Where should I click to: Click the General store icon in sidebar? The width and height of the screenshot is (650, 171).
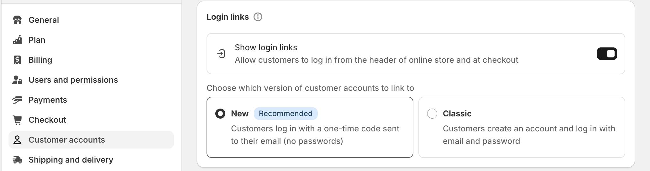(x=17, y=20)
